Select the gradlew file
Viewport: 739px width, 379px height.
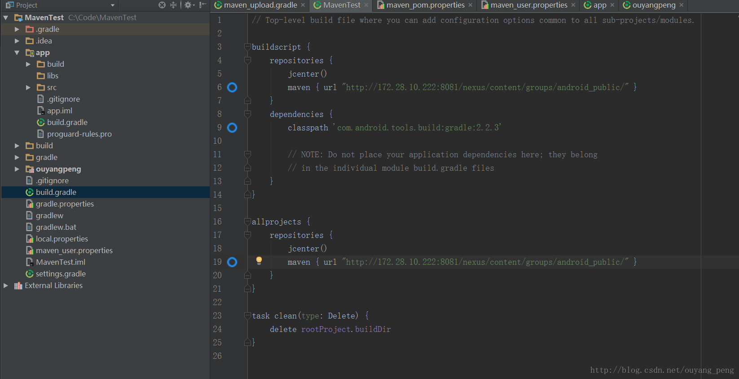click(49, 215)
